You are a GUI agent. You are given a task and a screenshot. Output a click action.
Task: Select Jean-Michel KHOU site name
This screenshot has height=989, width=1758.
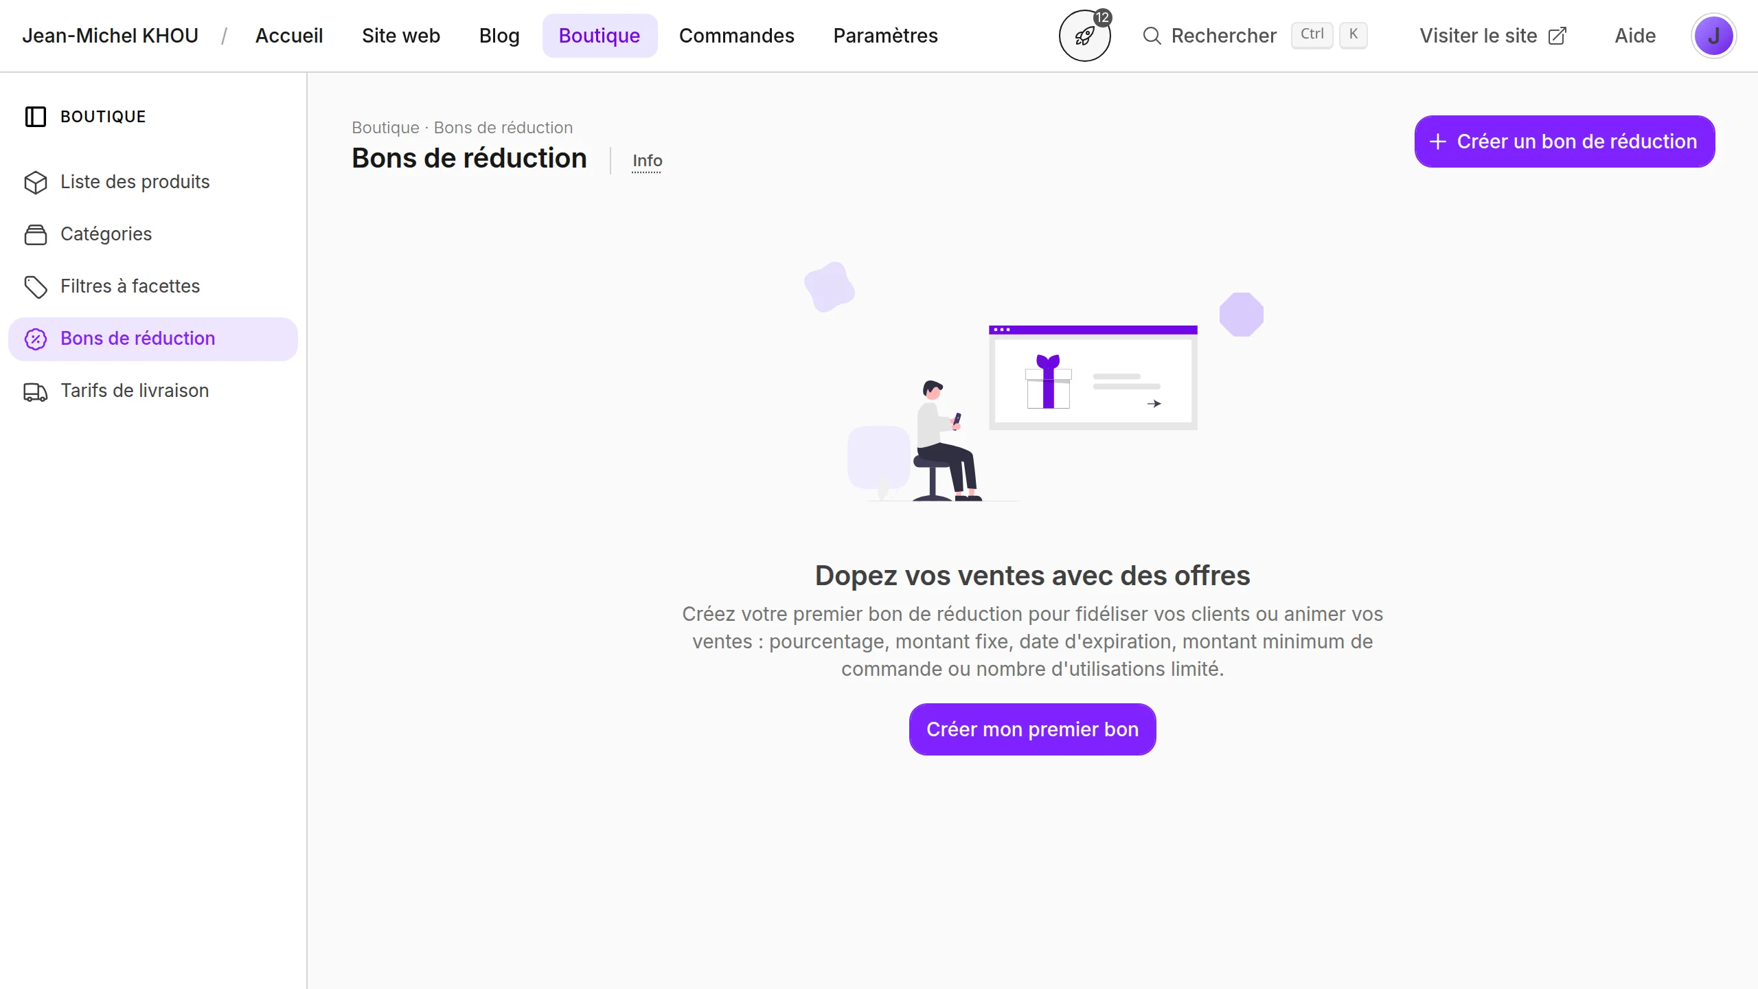pos(110,36)
